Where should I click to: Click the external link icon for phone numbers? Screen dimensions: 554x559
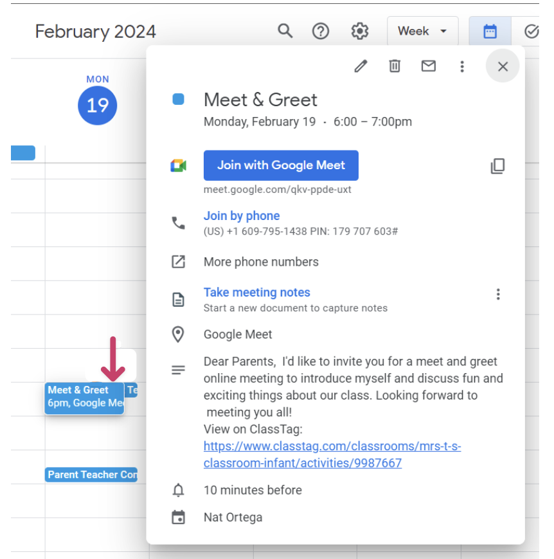point(178,262)
